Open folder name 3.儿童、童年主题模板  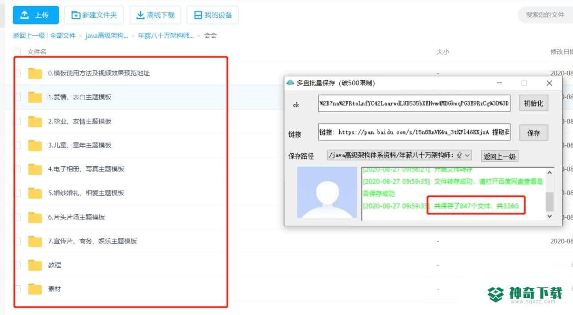click(80, 145)
